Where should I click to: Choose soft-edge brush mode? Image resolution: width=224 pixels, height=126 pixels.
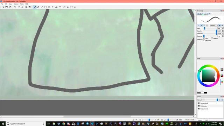202,26
